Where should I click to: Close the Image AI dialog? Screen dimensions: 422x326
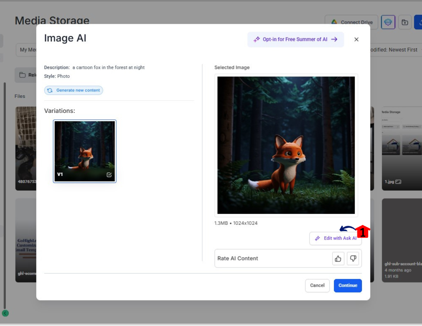[356, 39]
